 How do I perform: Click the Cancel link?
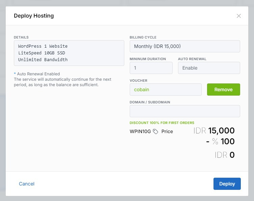coord(27,184)
